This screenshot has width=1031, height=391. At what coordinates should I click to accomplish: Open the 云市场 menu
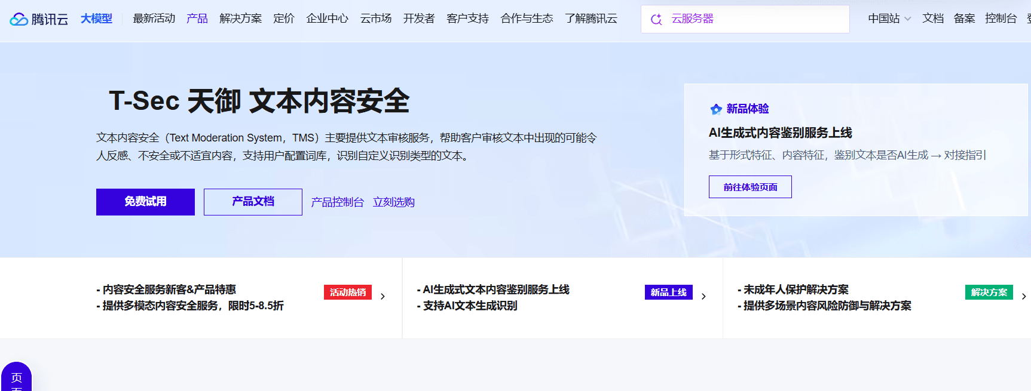(375, 19)
